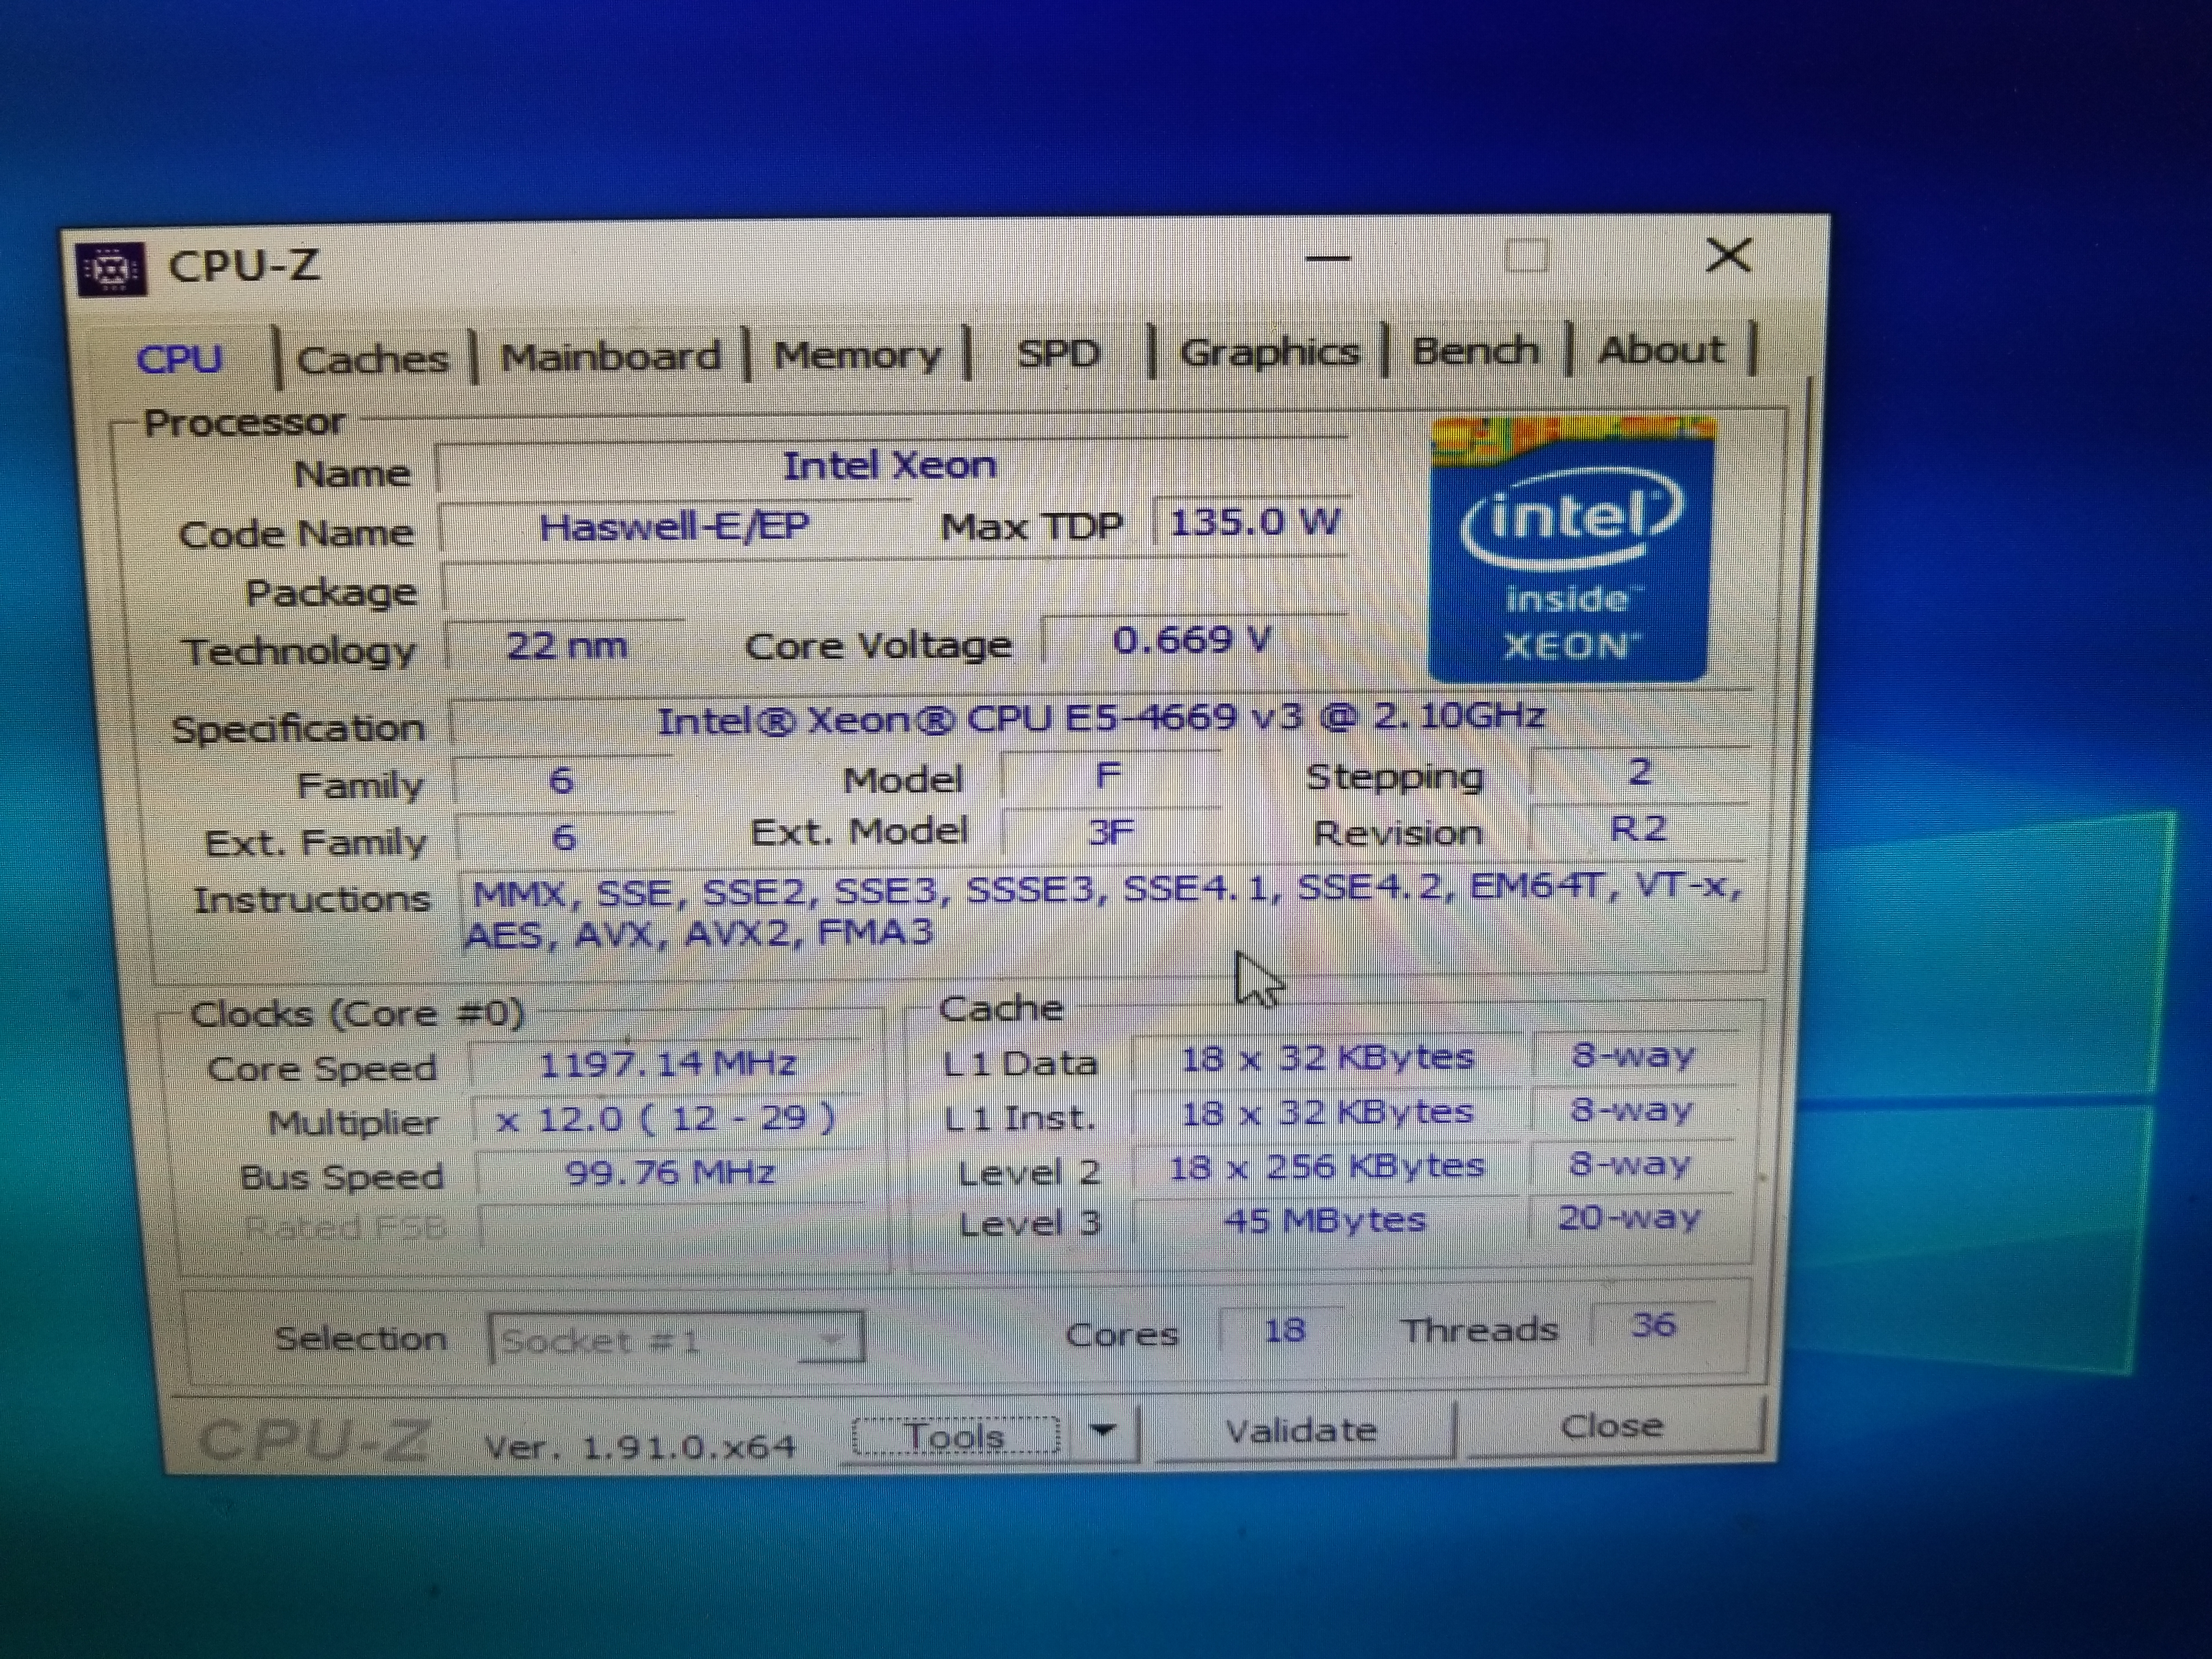Click the L1 Inst. value 18 x 32 KBytes
The image size is (2212, 1659).
(x=1327, y=1112)
